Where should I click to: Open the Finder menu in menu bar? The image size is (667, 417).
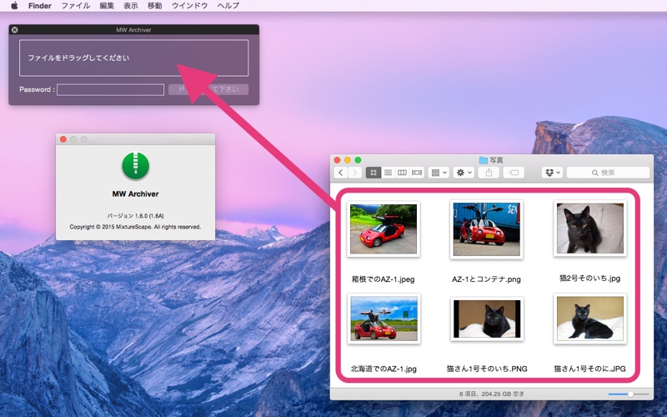(x=39, y=6)
